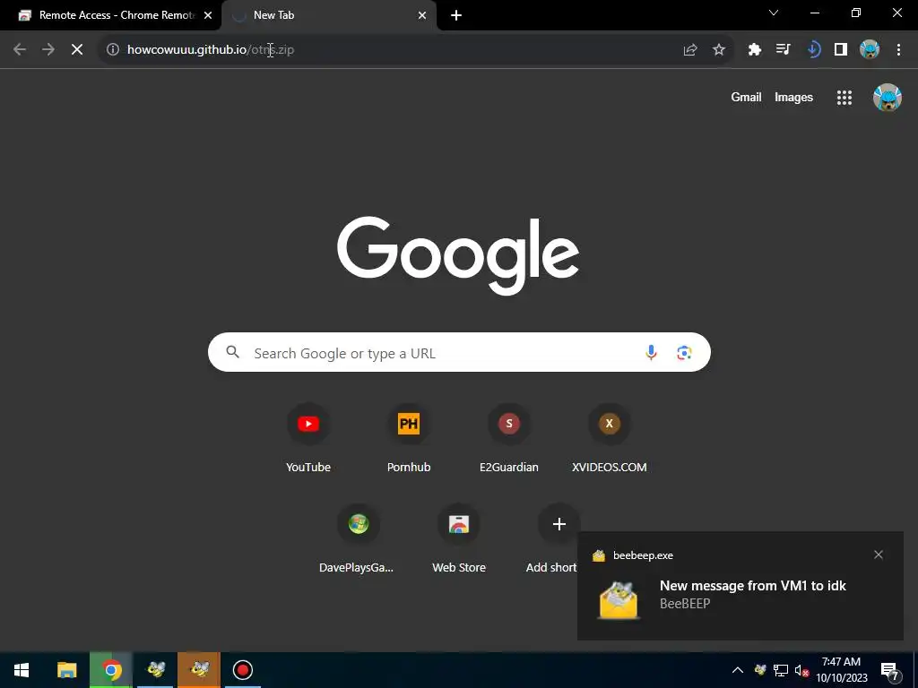The image size is (918, 688).
Task: Focus the Google search box
Action: pos(459,352)
